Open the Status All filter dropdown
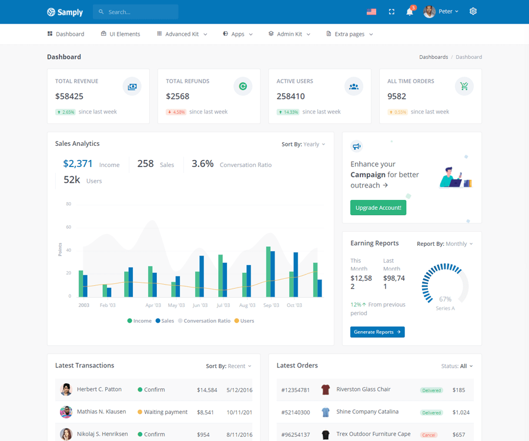This screenshot has width=529, height=441. 457,366
